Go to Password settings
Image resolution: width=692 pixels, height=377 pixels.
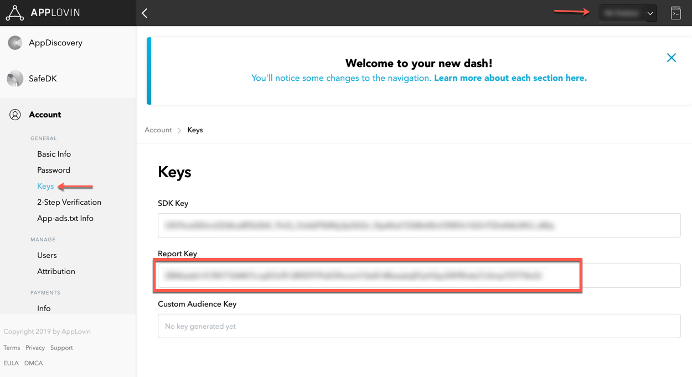point(54,170)
